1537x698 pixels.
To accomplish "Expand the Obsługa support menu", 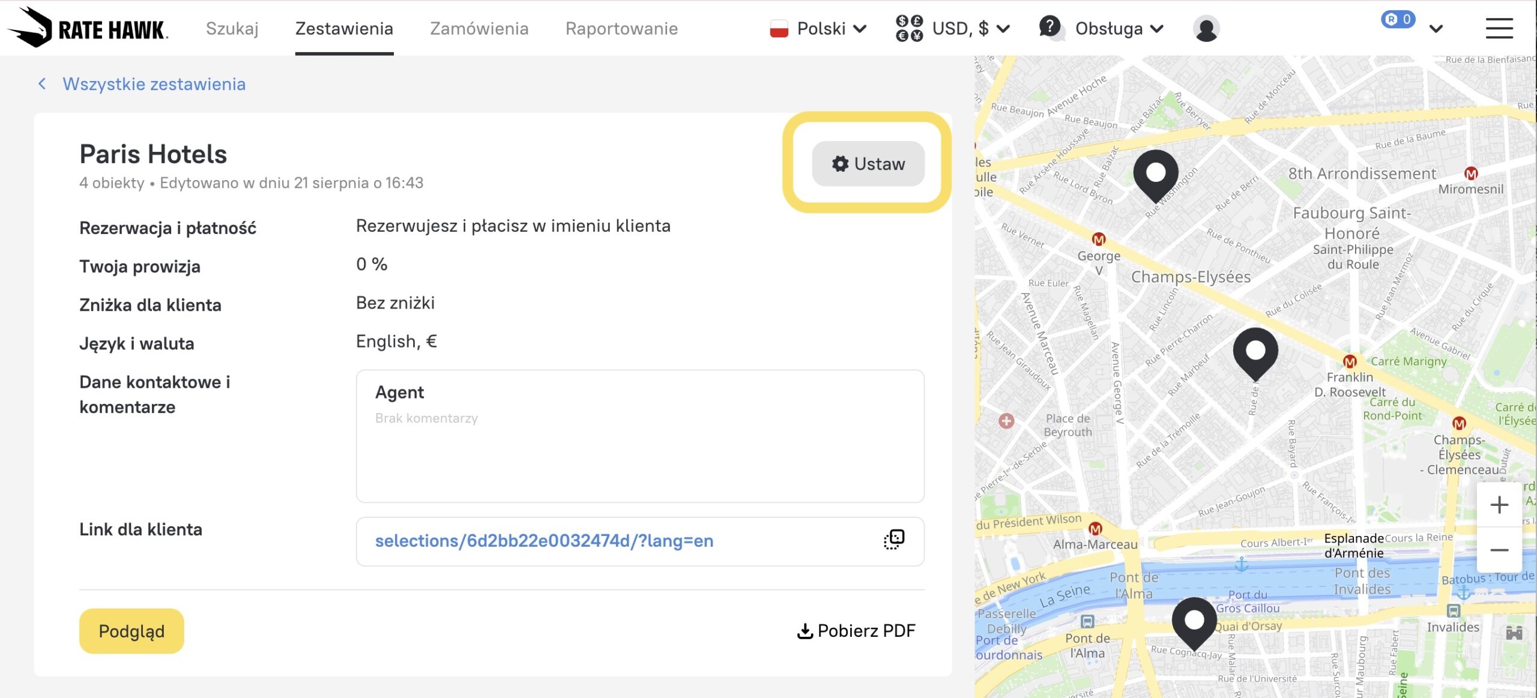I will click(1102, 29).
